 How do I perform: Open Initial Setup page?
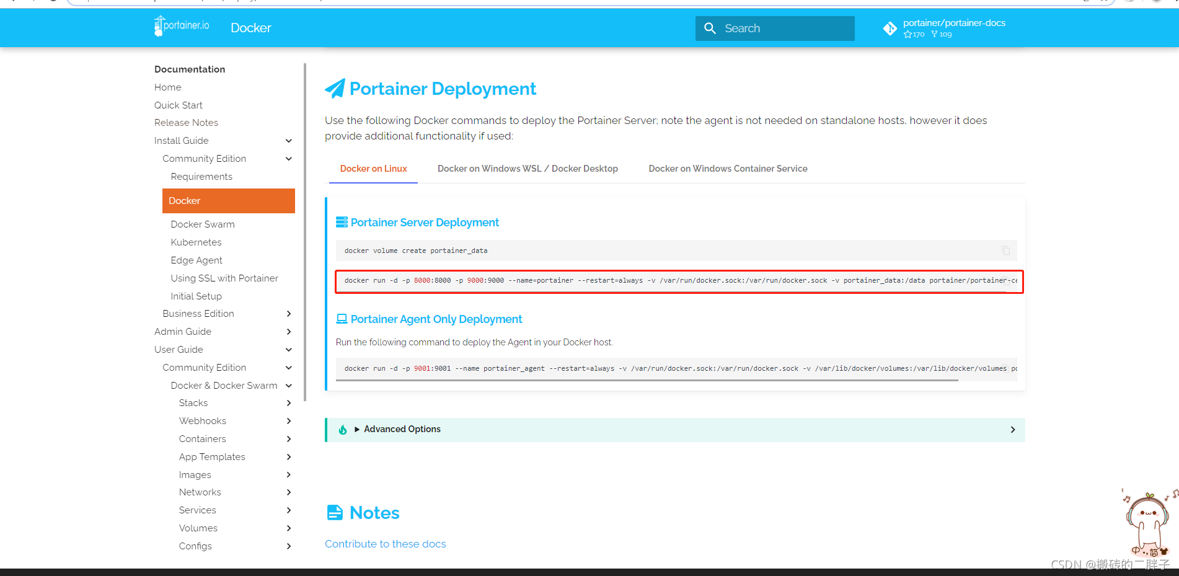click(196, 296)
